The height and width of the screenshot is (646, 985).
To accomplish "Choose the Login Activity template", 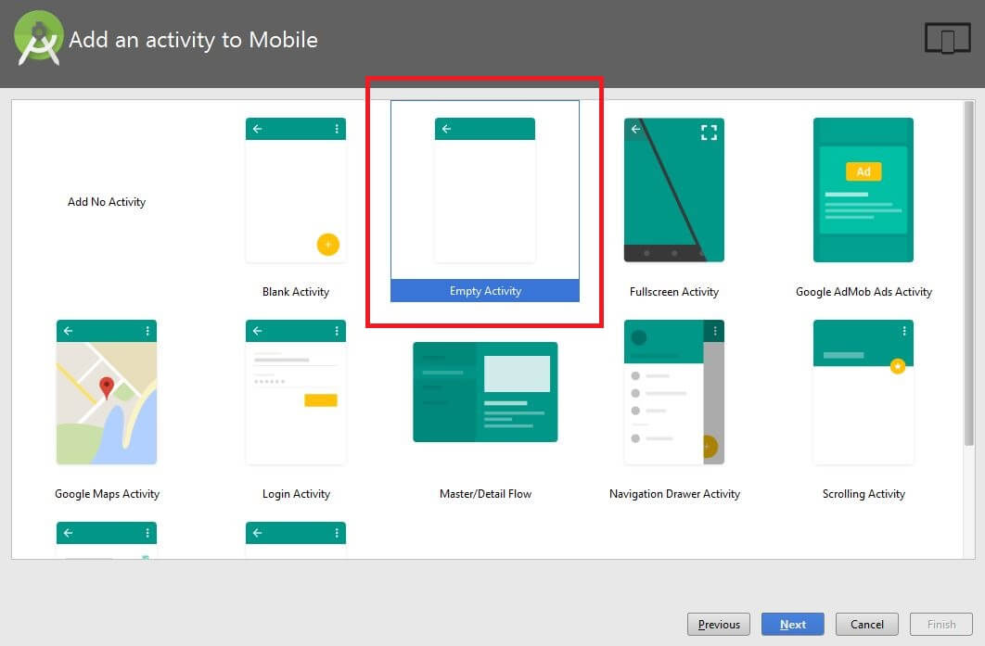I will click(x=295, y=392).
